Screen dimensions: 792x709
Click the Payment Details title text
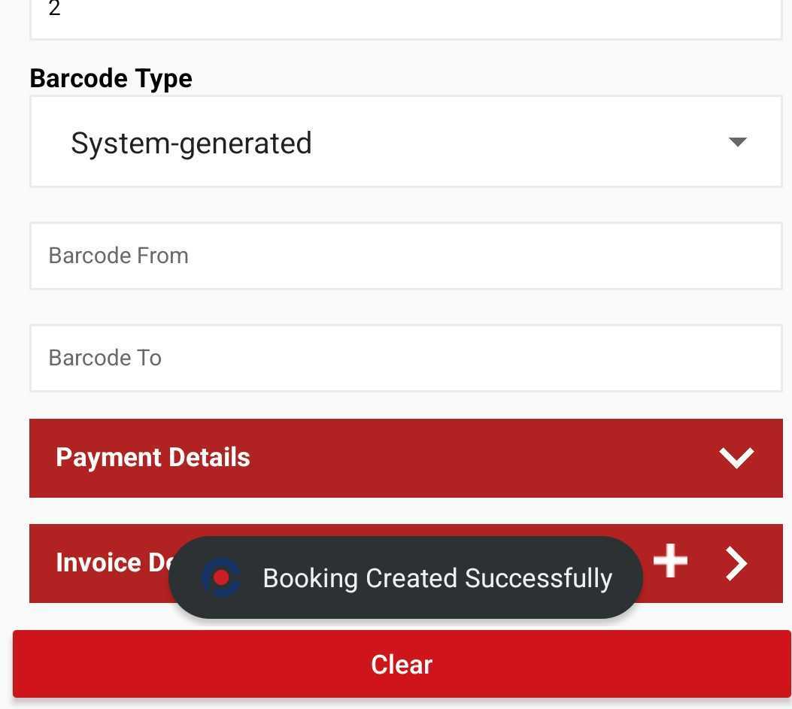click(x=153, y=457)
